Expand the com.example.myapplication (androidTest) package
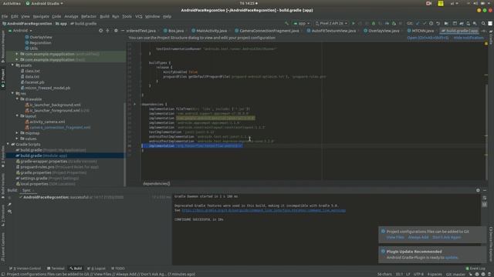494x277 pixels. 17,54
